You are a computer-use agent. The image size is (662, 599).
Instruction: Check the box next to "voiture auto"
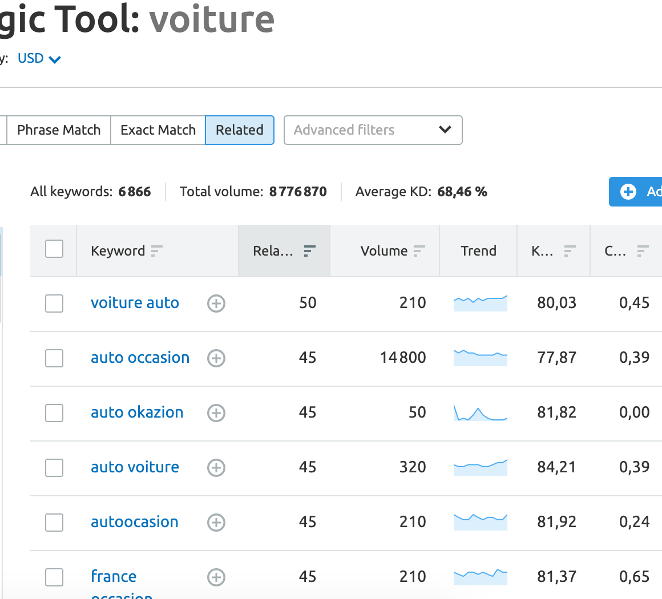click(x=54, y=303)
